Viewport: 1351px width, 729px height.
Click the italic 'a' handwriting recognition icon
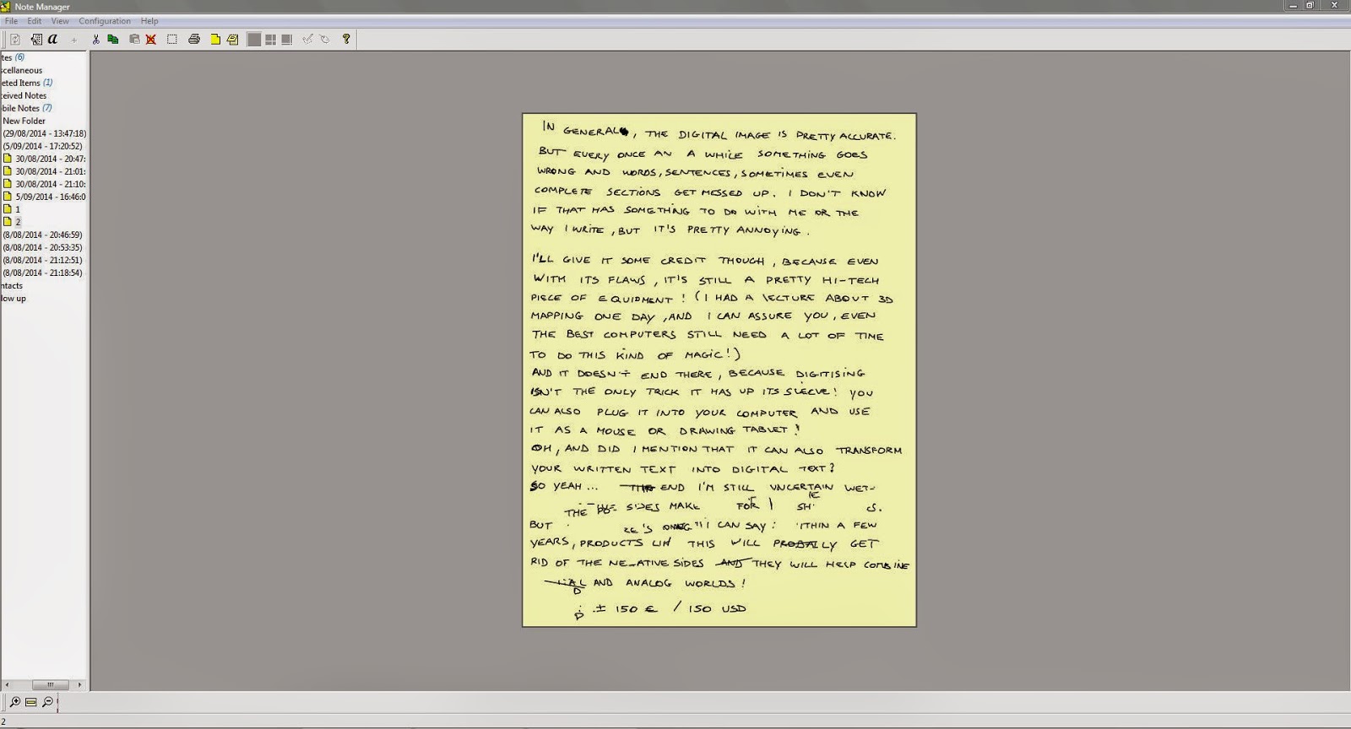click(x=52, y=39)
